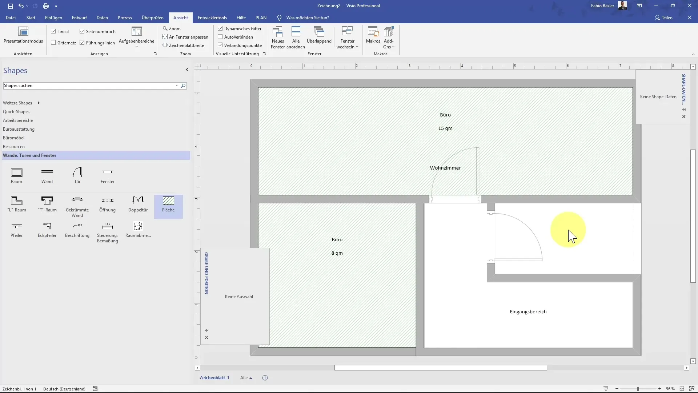Select the Eckpfeiler shape
The width and height of the screenshot is (698, 393).
[x=47, y=230]
